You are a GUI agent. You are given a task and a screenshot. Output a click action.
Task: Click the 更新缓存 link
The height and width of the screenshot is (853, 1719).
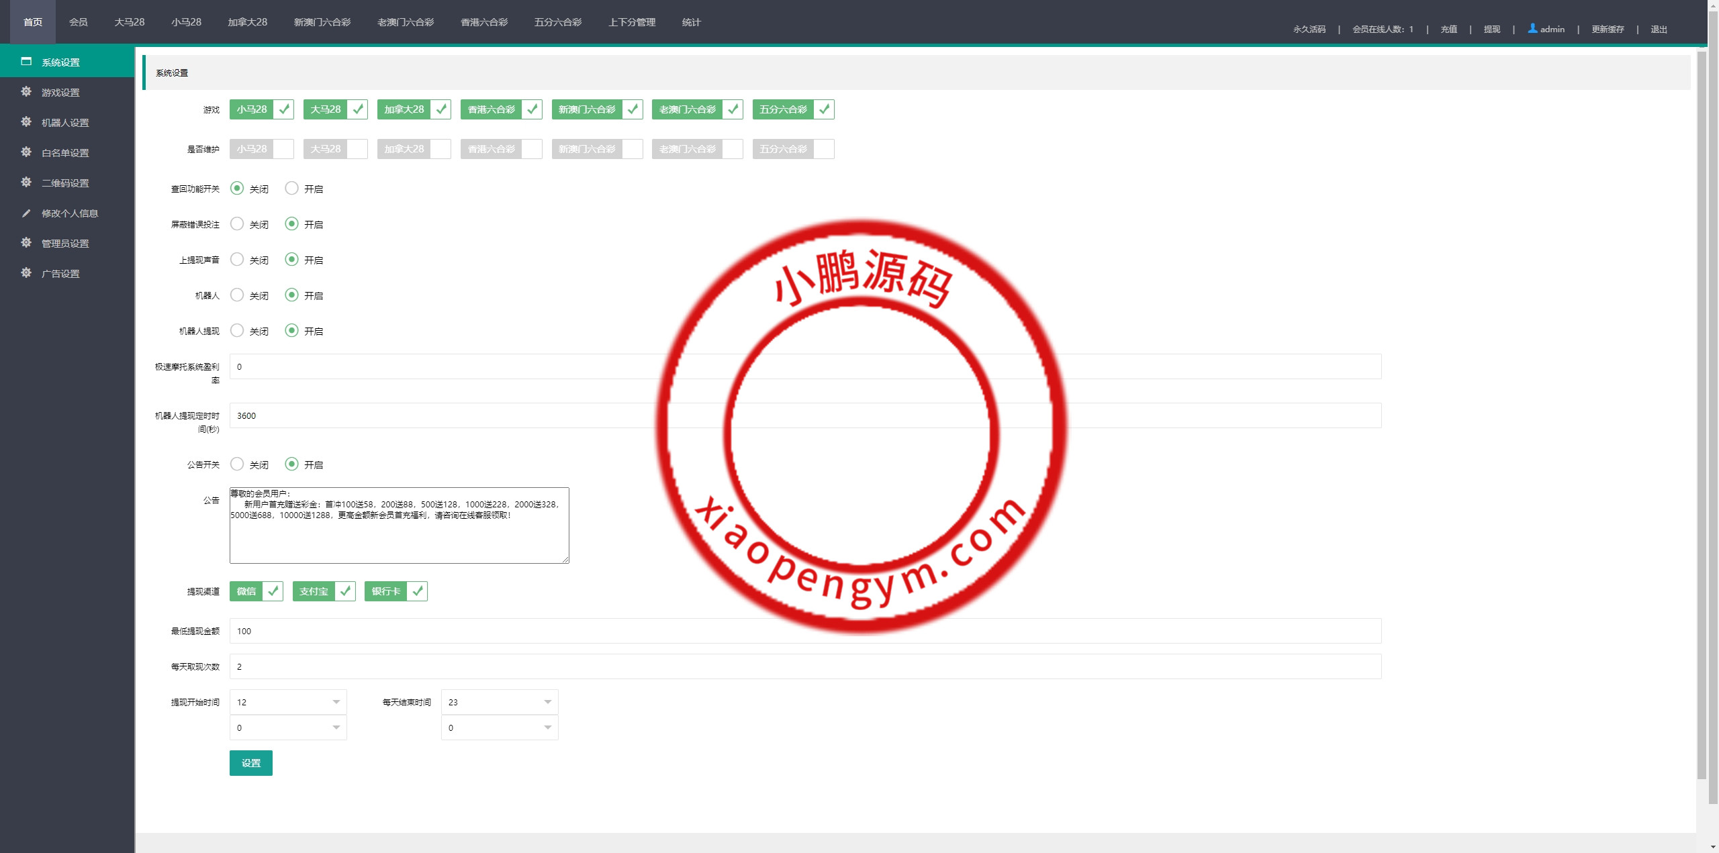(1608, 29)
